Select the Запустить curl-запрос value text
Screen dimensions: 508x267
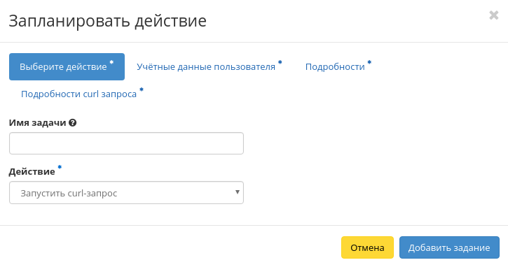click(x=69, y=194)
